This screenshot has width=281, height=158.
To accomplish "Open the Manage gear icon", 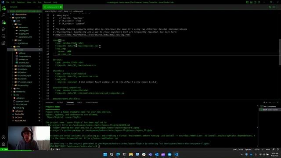I will click(x=4, y=144).
